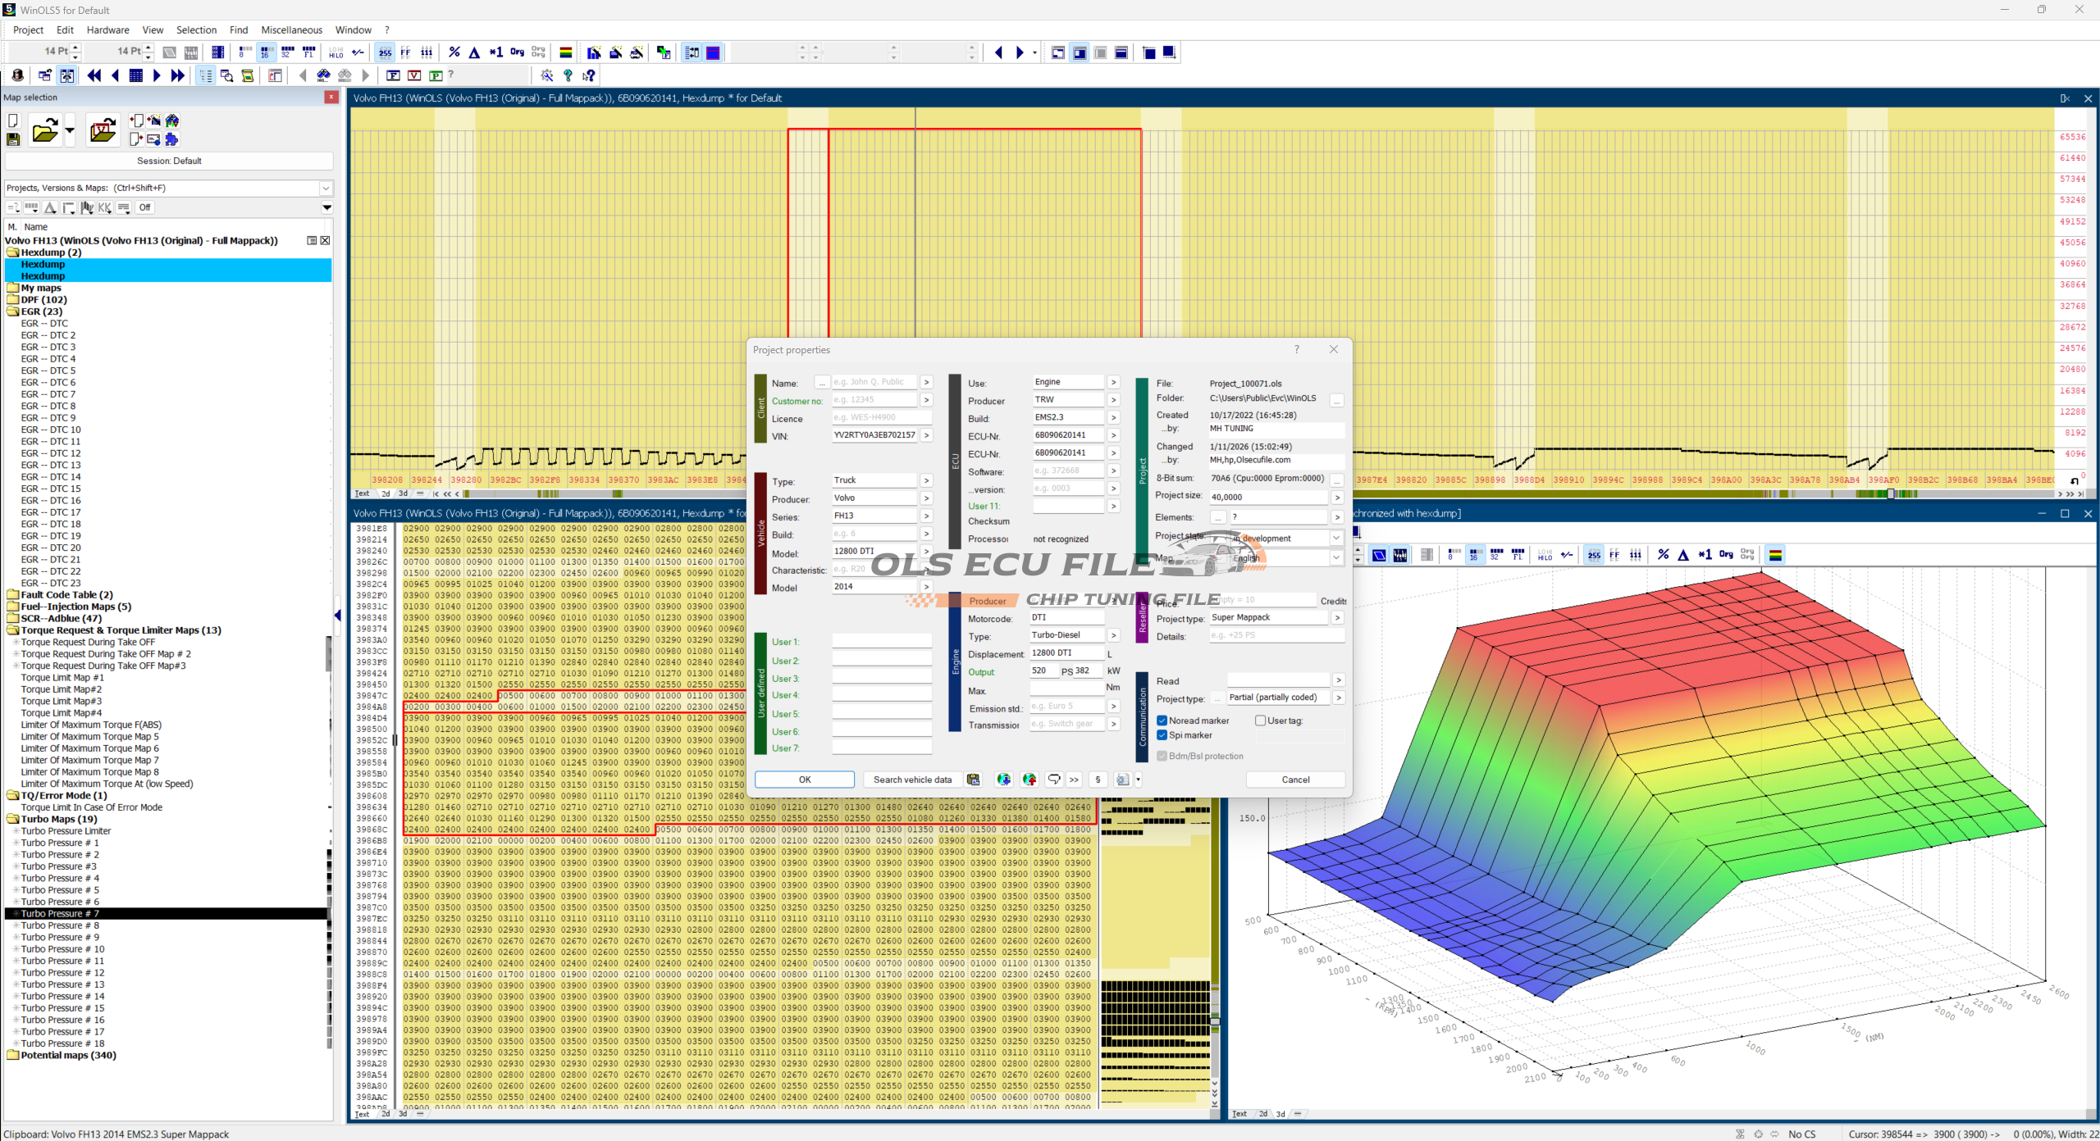The image size is (2100, 1141).
Task: Select the 16-bit data width icon
Action: 265,52
